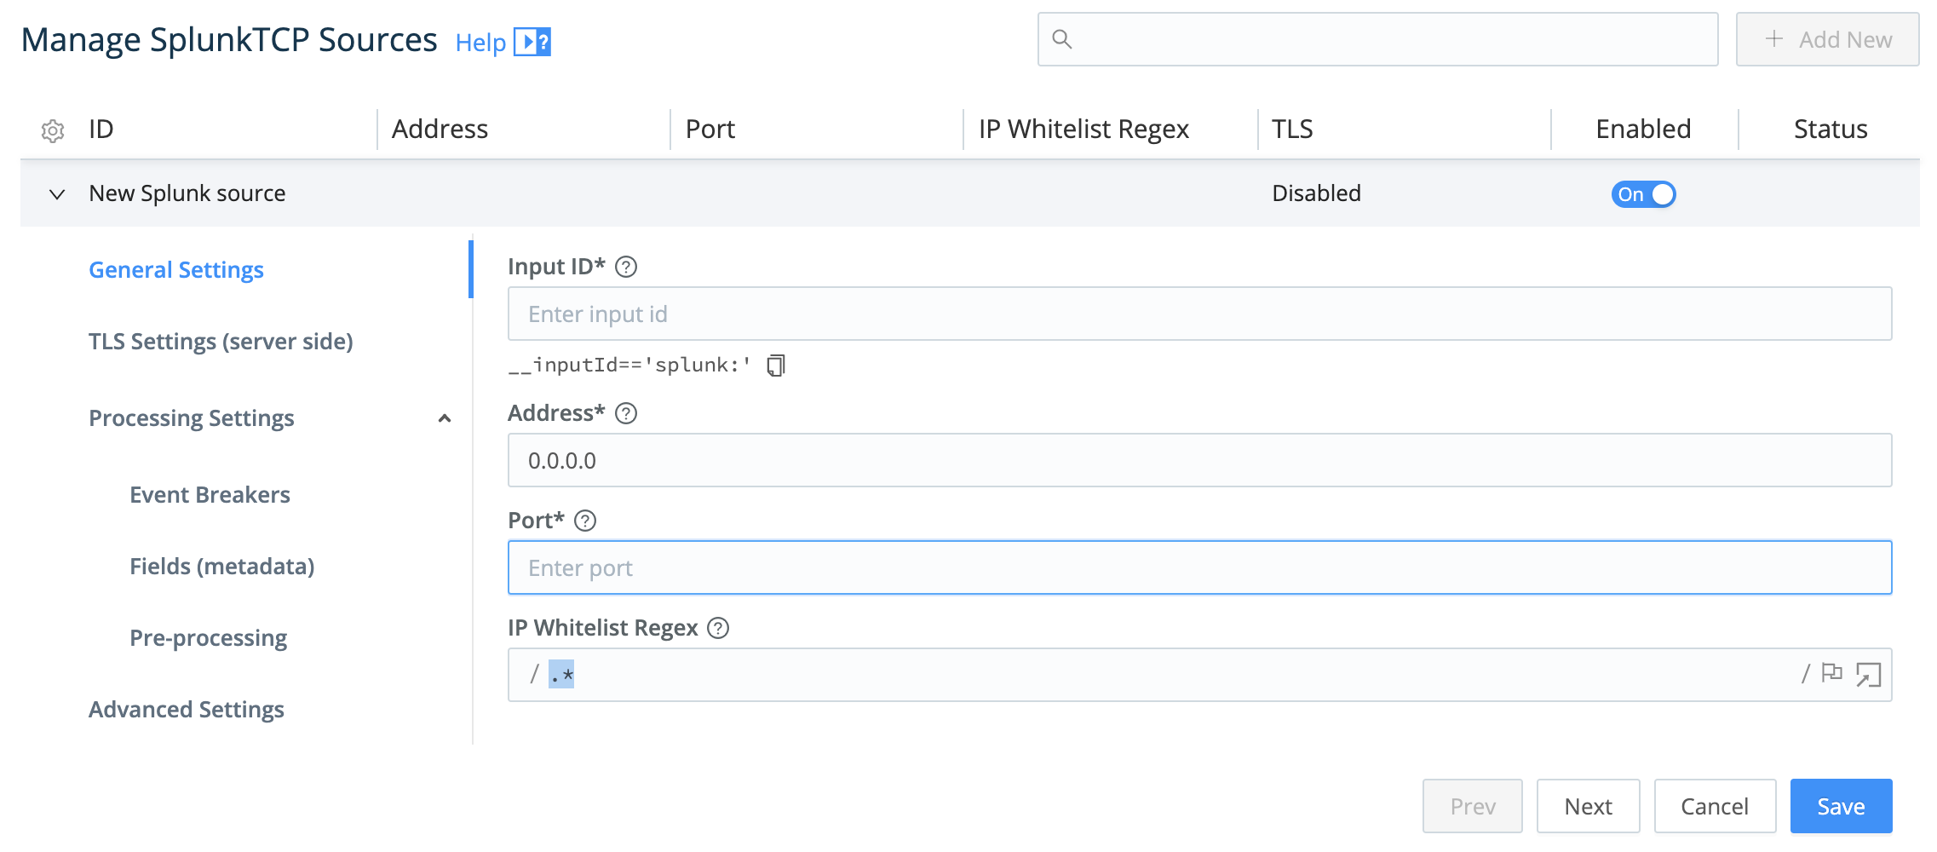This screenshot has height=852, width=1937.
Task: Click the Input ID field
Action: (x=1199, y=314)
